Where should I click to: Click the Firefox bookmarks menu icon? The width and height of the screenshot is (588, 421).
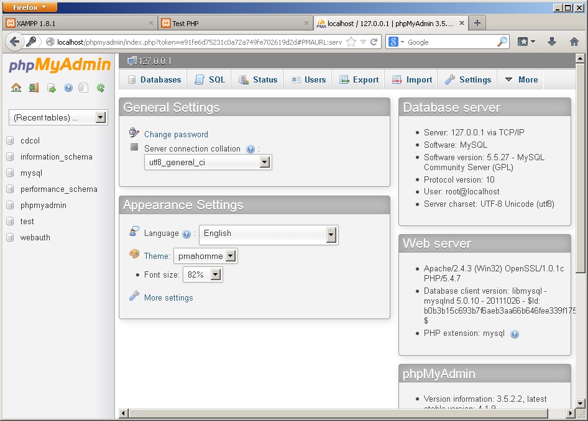click(526, 42)
